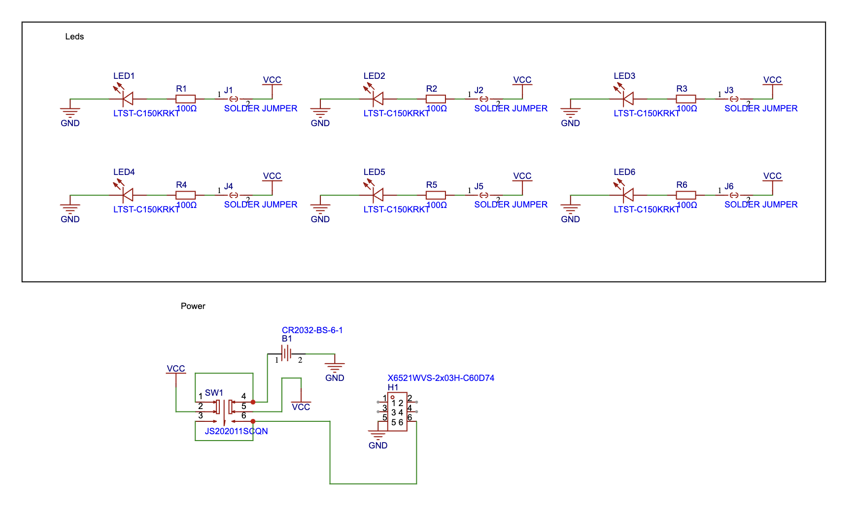This screenshot has height=515, width=855.
Task: Select pin 6 of switch SW1
Action: (x=243, y=421)
